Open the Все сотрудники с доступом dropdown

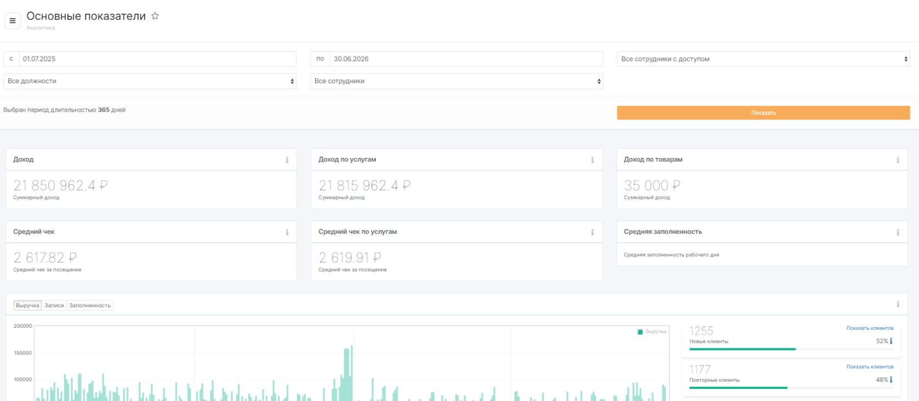tap(763, 59)
